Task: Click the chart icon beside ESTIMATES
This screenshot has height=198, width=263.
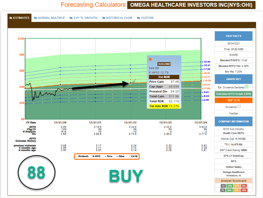Action: [x=11, y=18]
